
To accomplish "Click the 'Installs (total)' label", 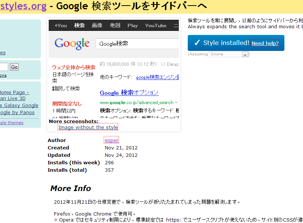I will 67,170.
